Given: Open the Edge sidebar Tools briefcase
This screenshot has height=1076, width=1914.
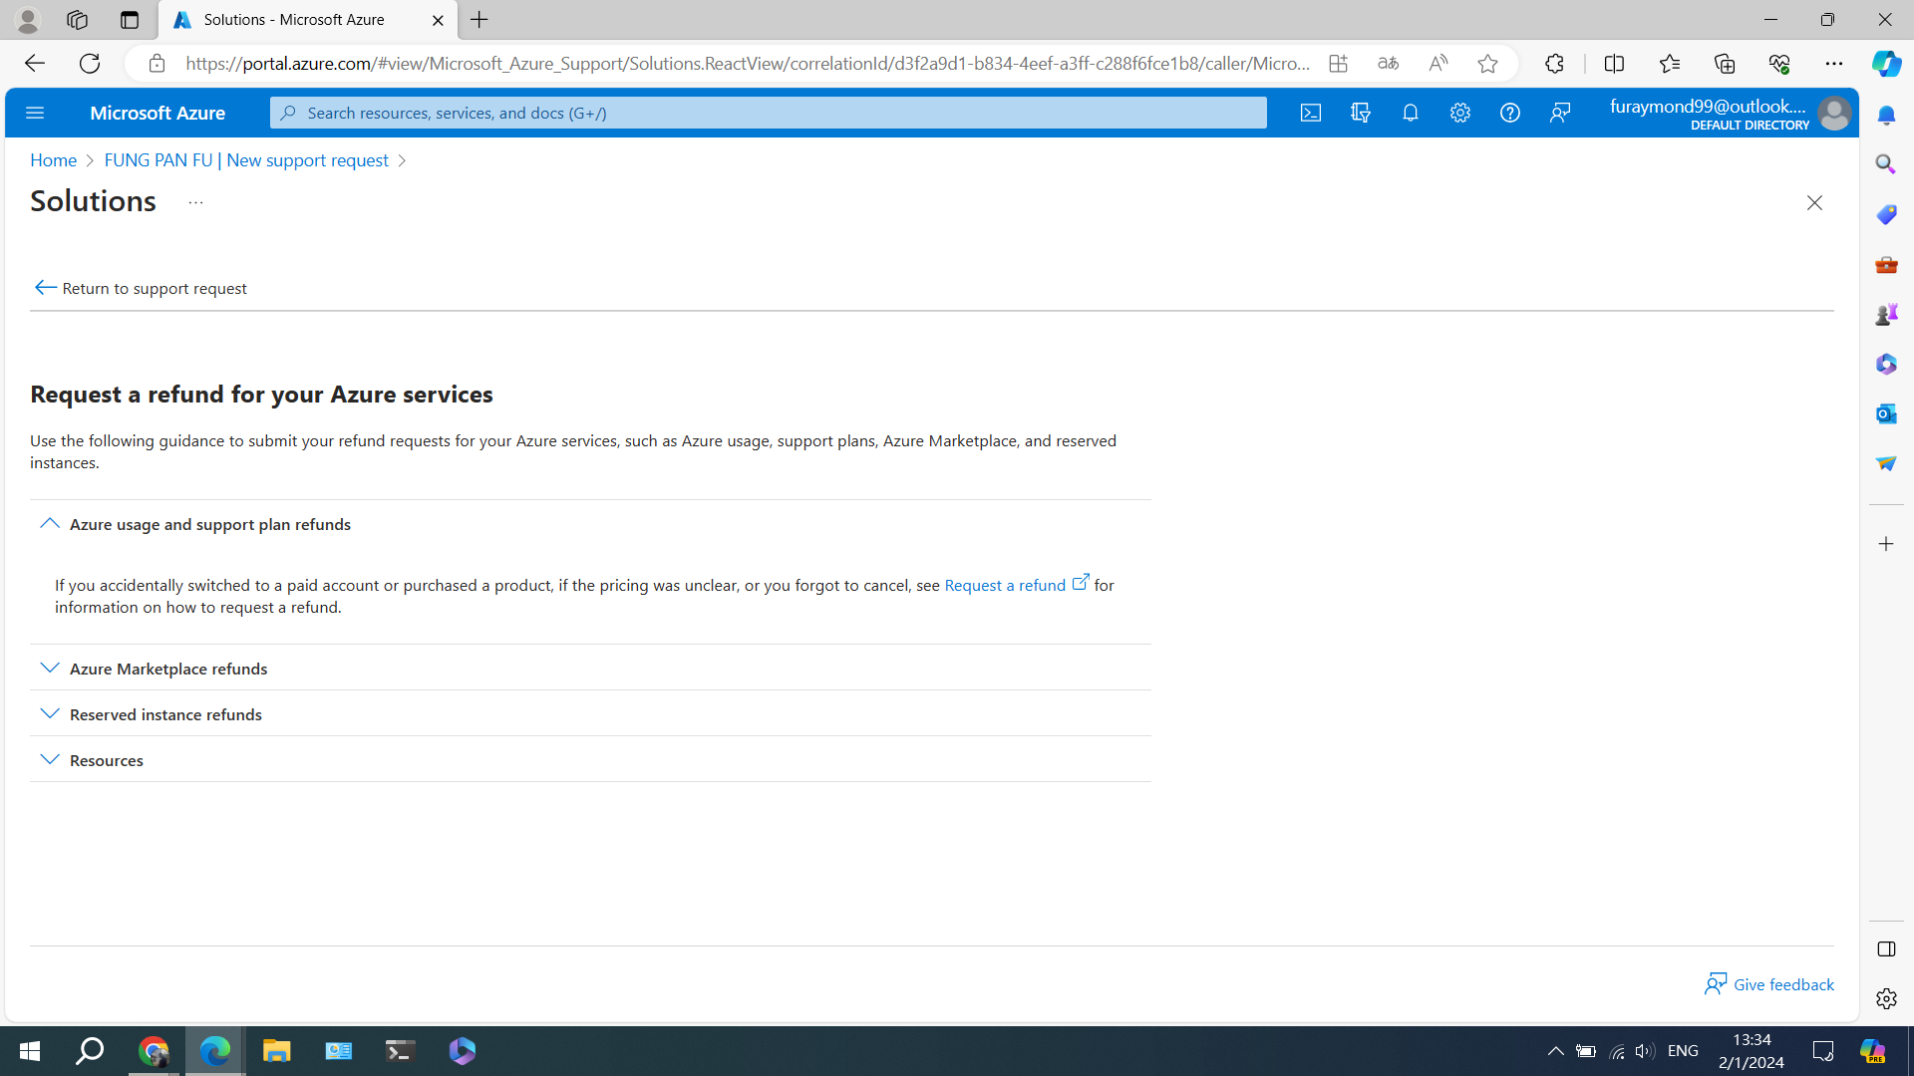Looking at the screenshot, I should 1886,264.
